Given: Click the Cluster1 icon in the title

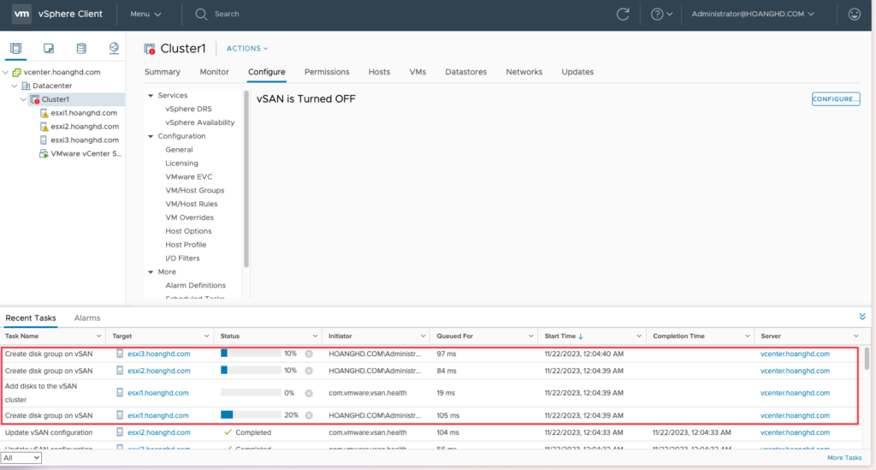Looking at the screenshot, I should [x=149, y=49].
